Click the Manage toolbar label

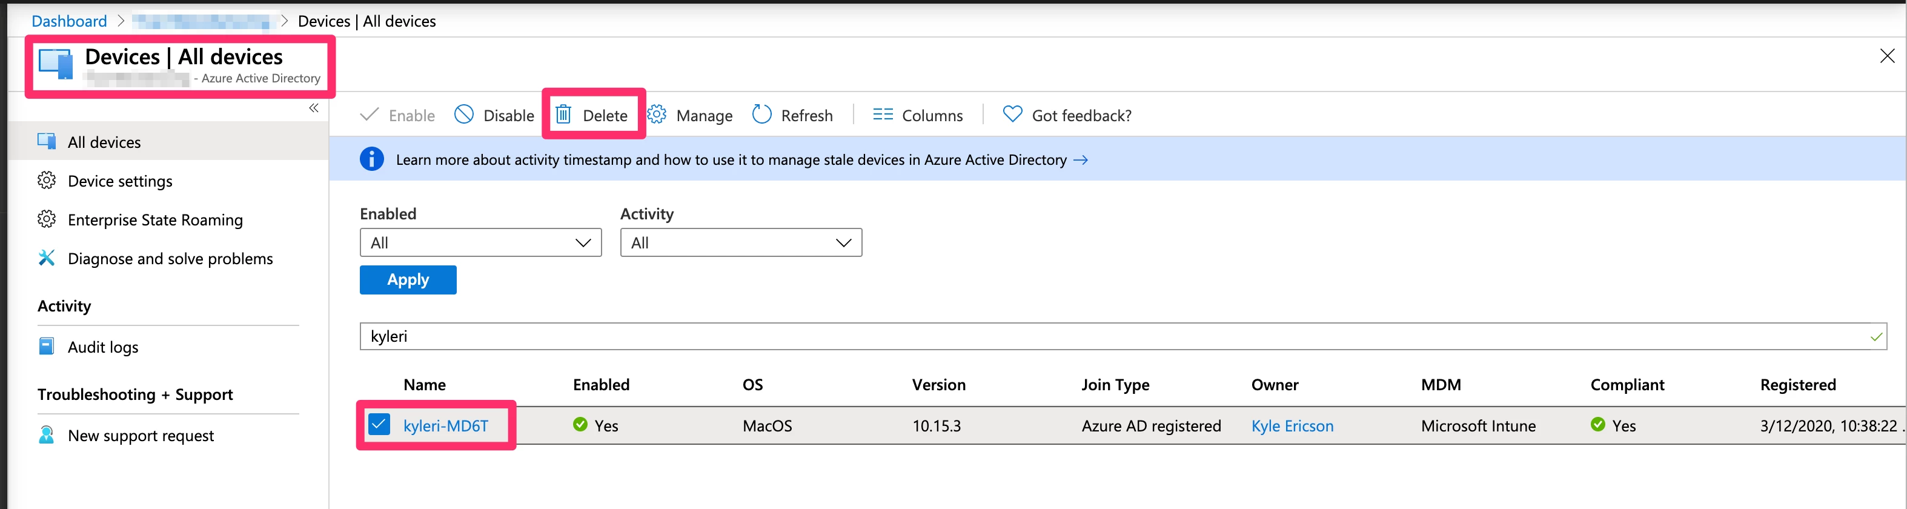coord(704,116)
